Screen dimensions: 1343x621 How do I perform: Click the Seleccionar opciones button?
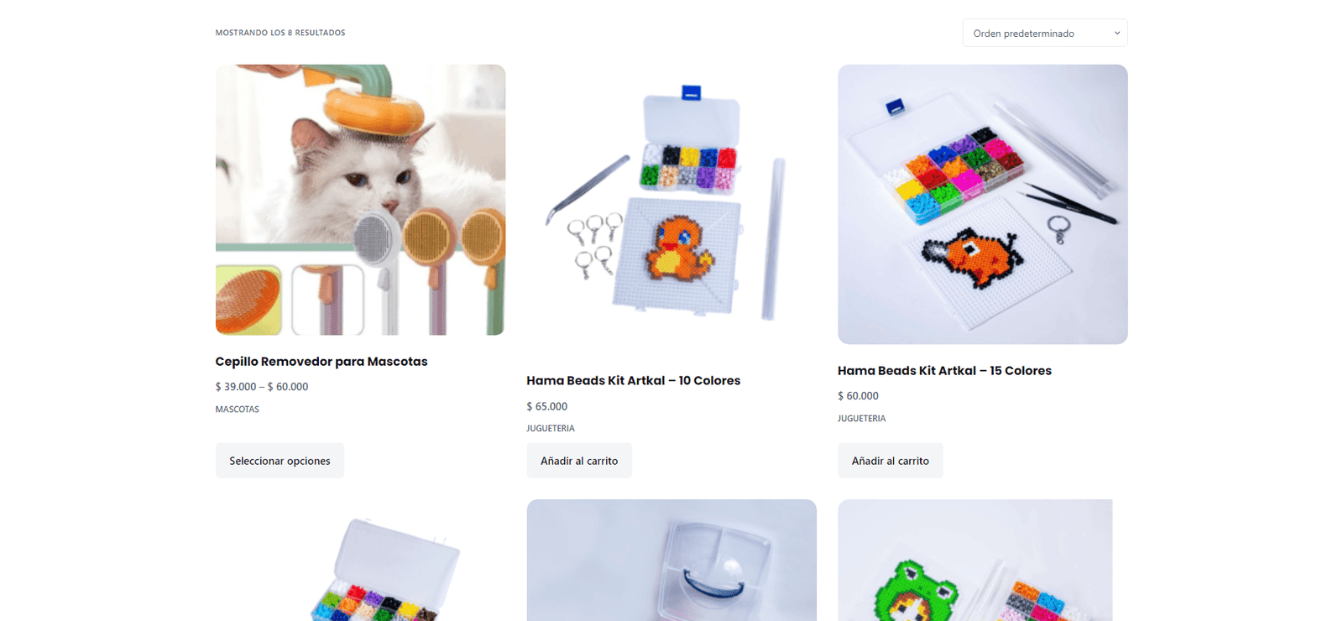pyautogui.click(x=280, y=461)
